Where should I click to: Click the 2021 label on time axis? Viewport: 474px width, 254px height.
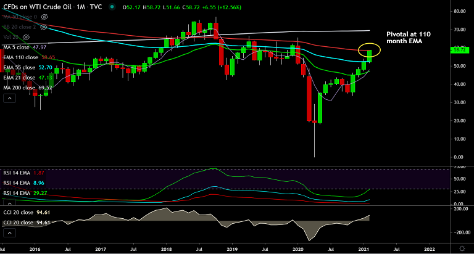pyautogui.click(x=364, y=250)
